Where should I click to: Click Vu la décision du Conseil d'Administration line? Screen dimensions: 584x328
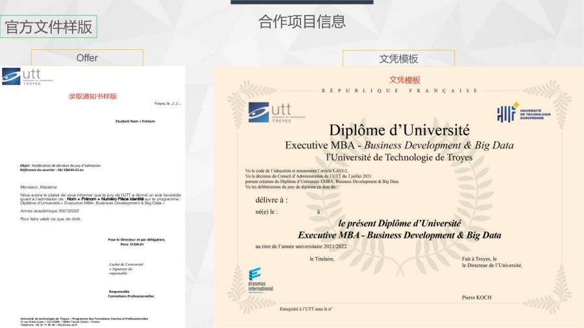(x=308, y=176)
